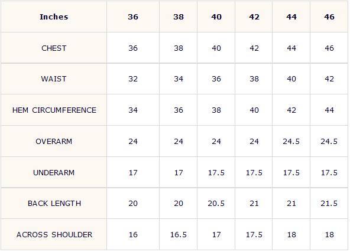Click the BACK LENGTH row label
The image size is (350, 252).
pos(54,204)
